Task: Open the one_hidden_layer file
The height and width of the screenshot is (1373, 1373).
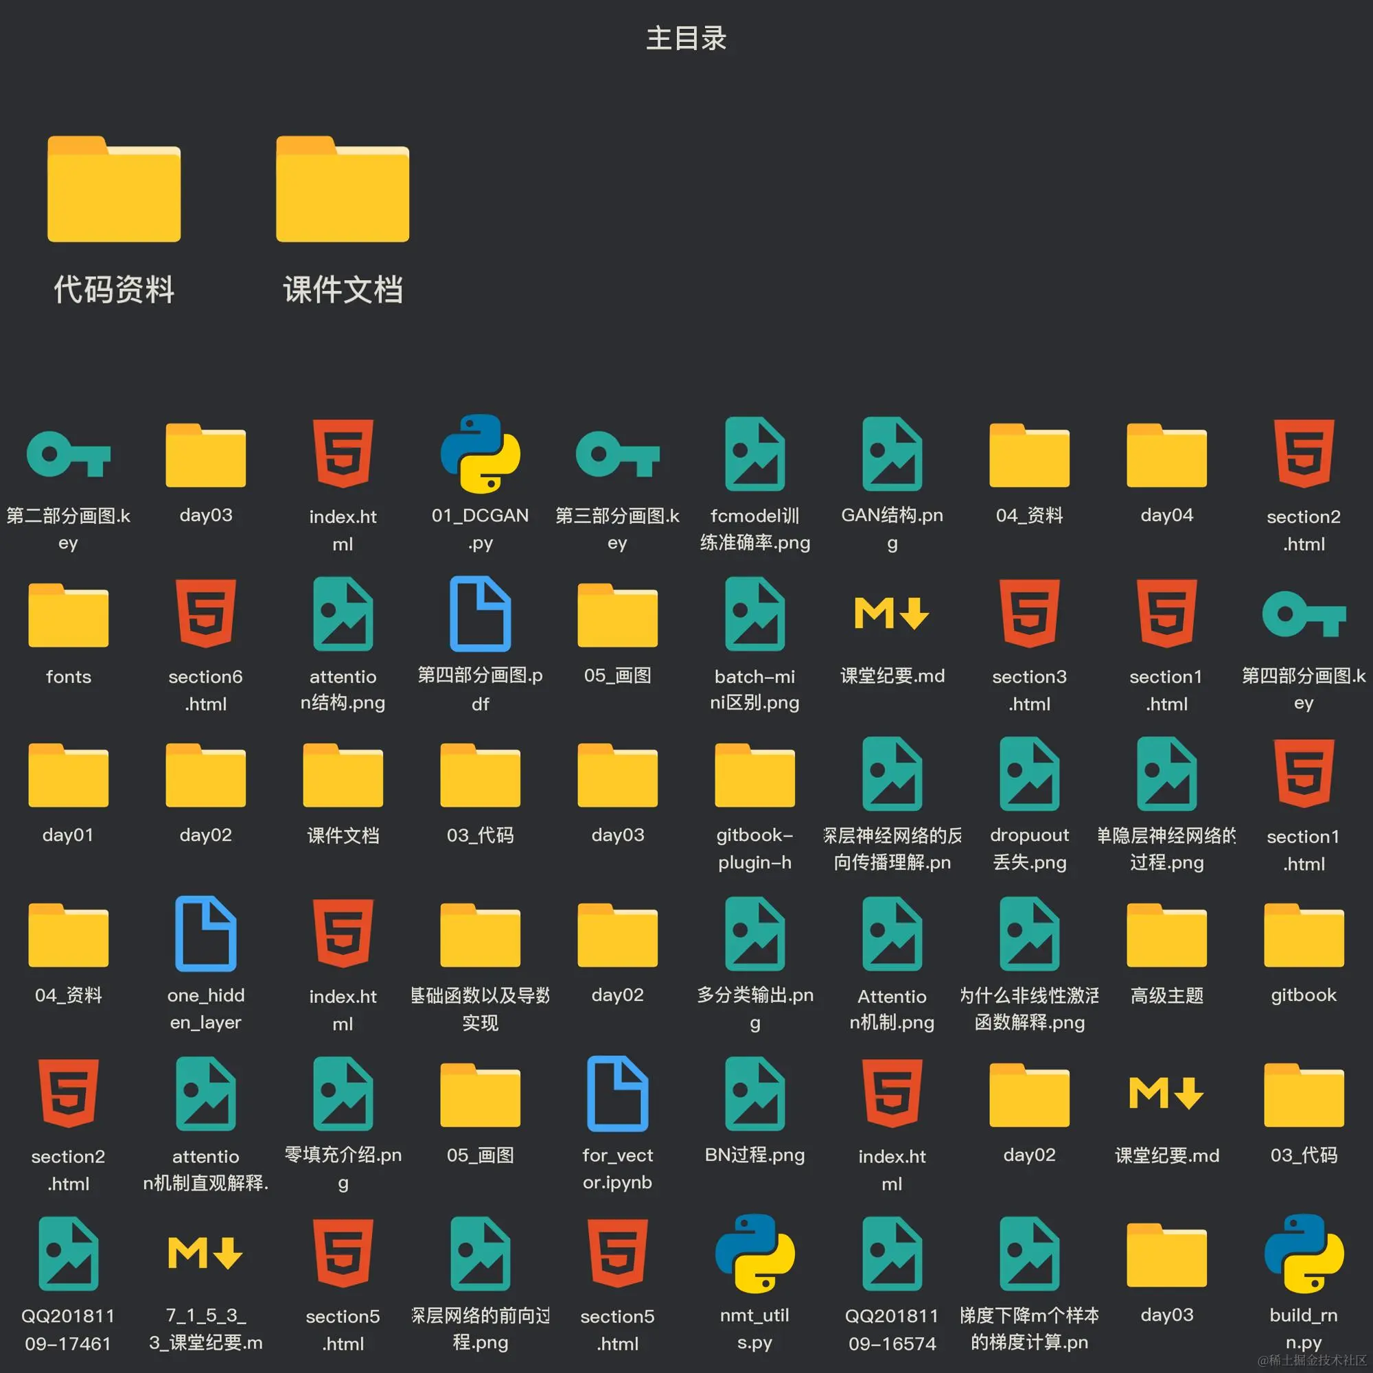Action: click(x=205, y=934)
